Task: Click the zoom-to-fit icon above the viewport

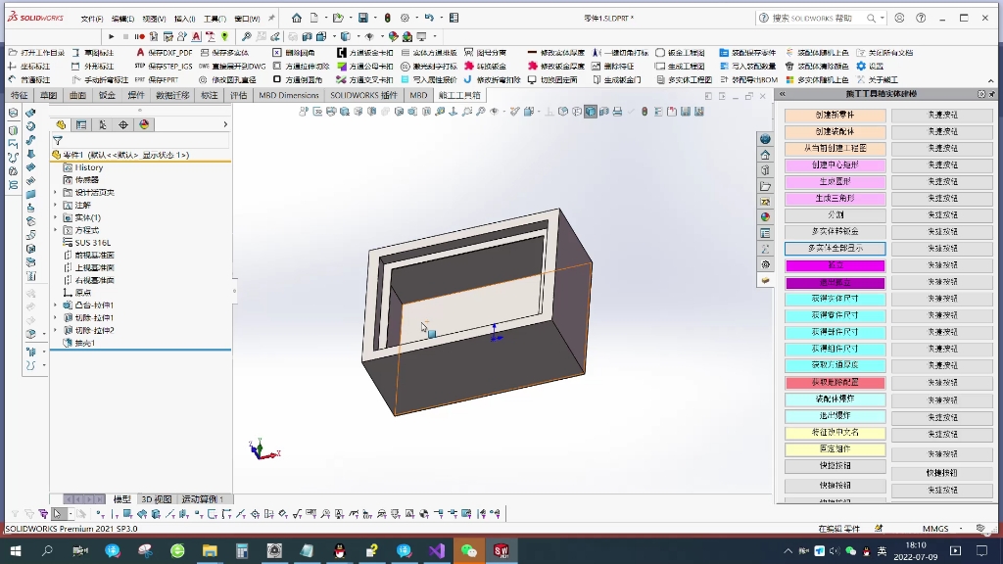Action: (466, 113)
